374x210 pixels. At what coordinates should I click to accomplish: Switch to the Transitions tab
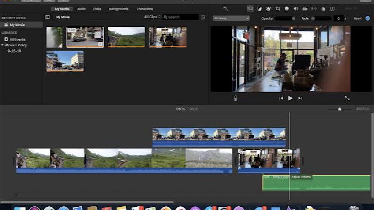pyautogui.click(x=145, y=9)
